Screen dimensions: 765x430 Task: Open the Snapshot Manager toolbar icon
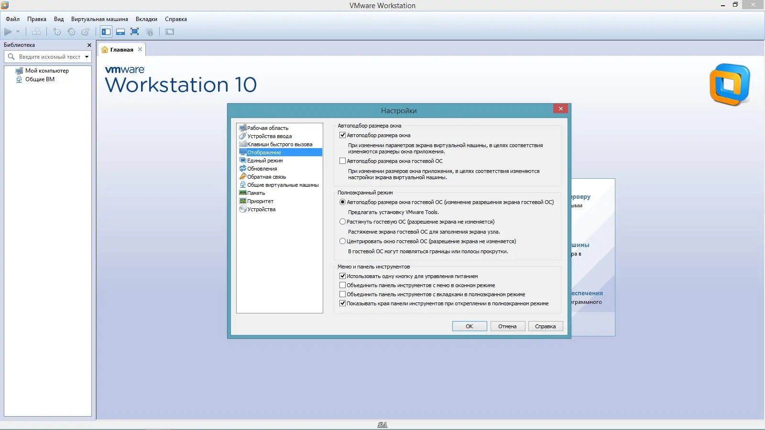[x=85, y=32]
